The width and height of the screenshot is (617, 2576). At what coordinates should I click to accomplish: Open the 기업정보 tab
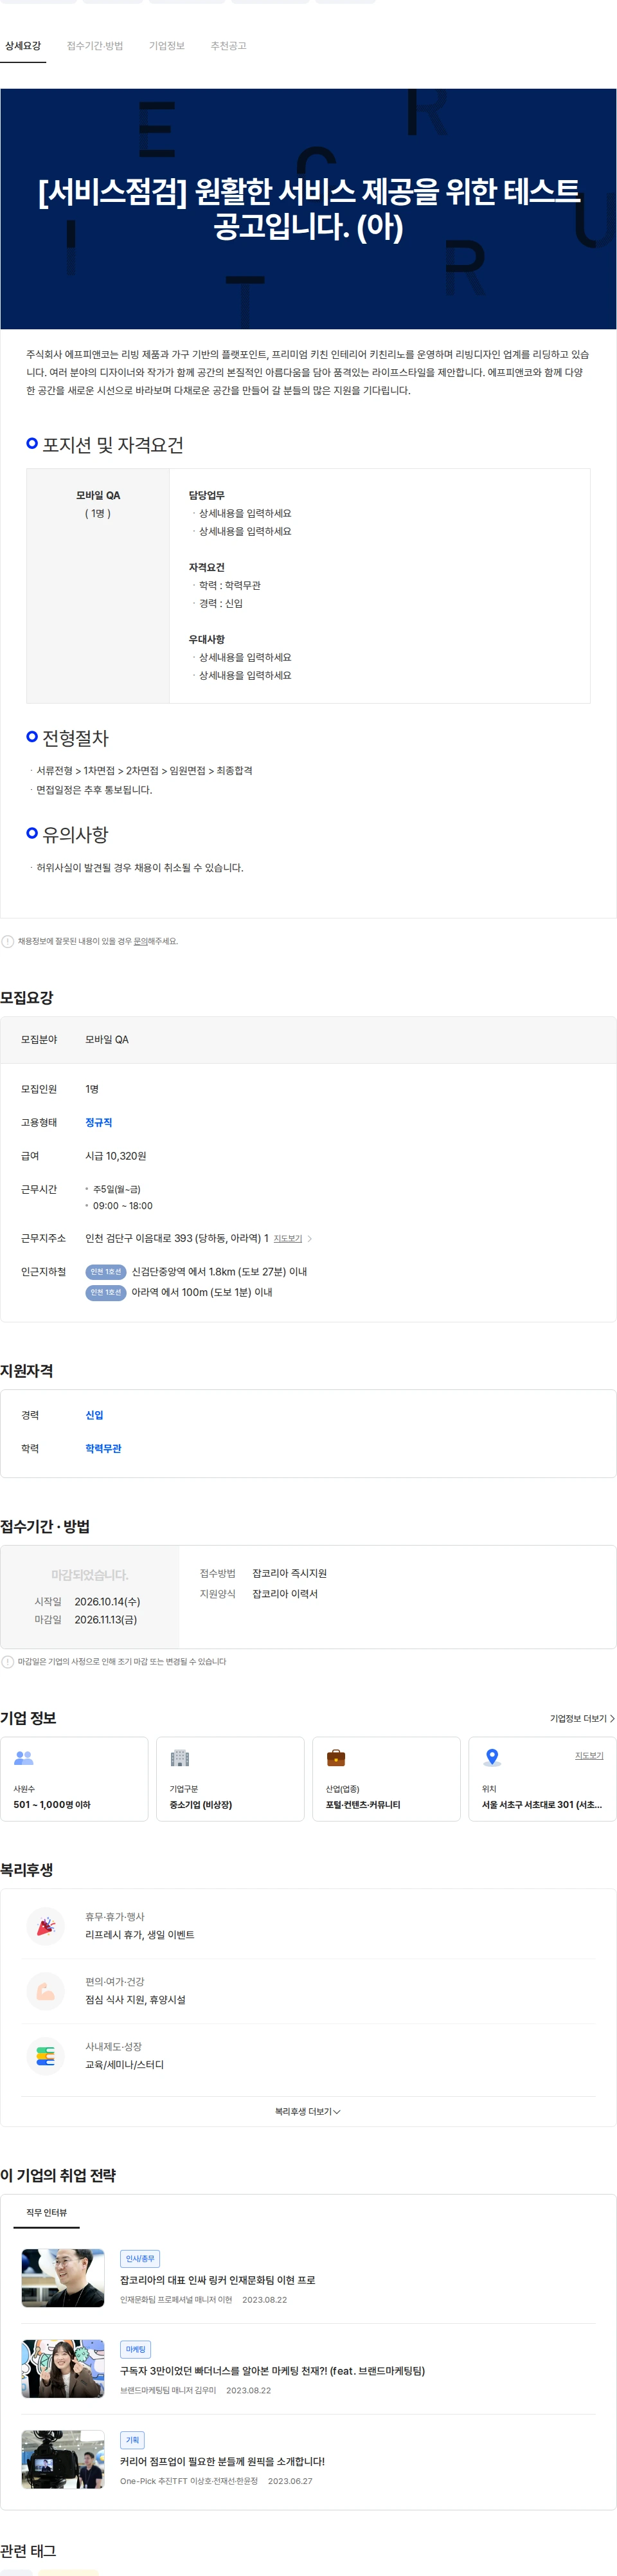[167, 46]
